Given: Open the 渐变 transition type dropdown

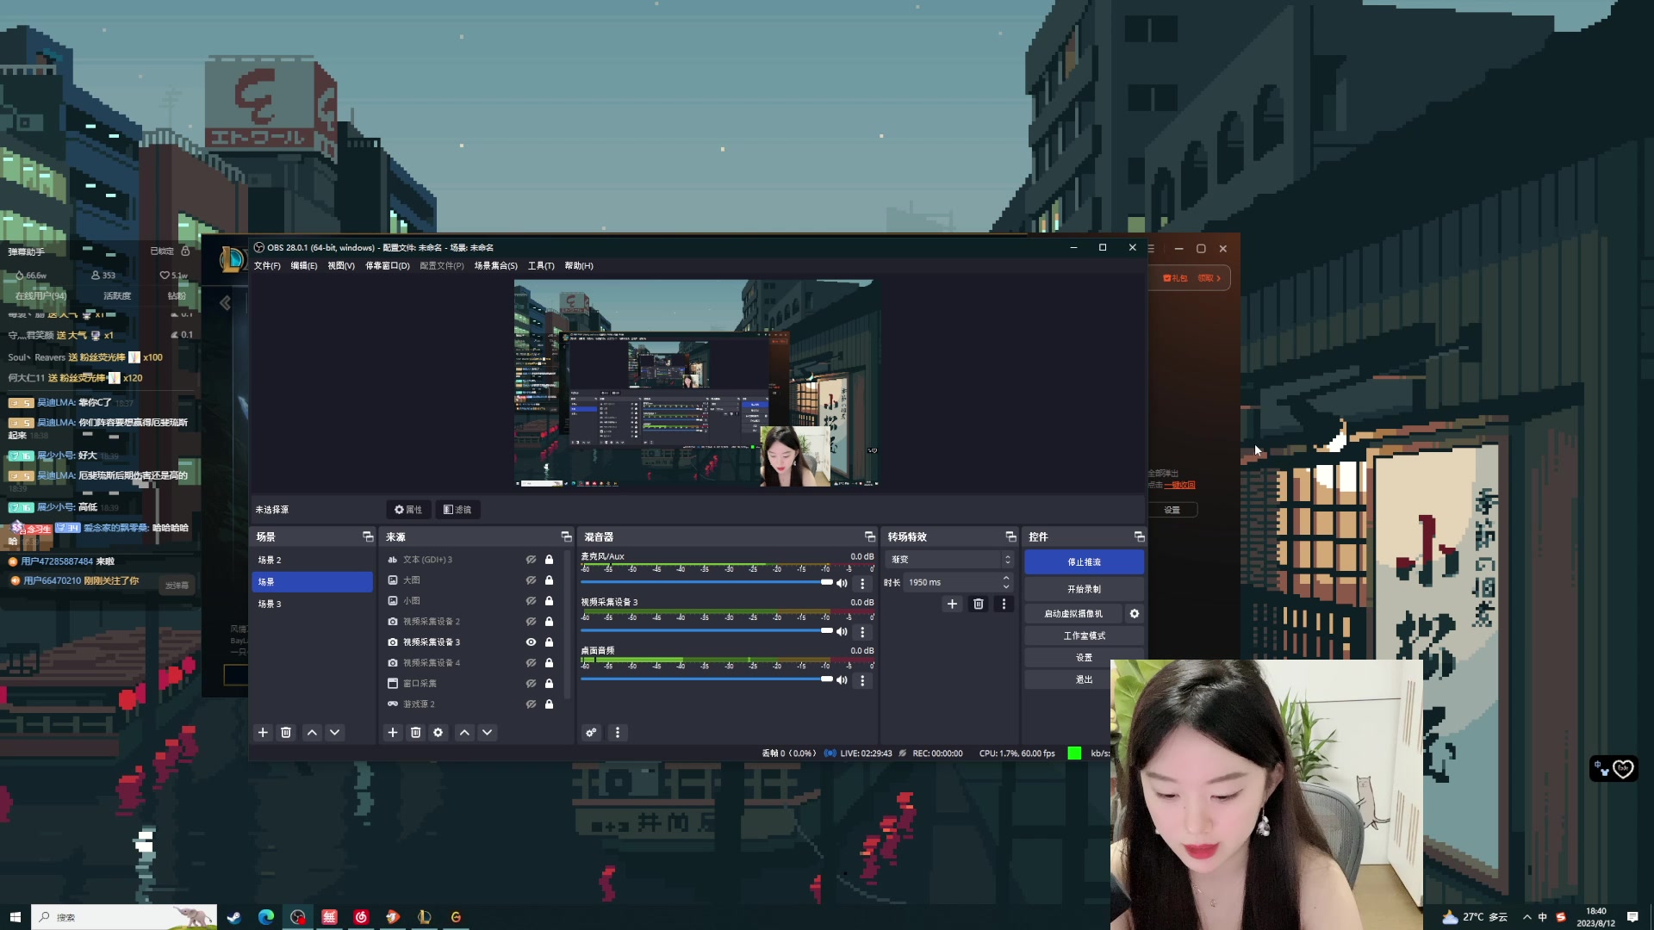Looking at the screenshot, I should (x=949, y=560).
